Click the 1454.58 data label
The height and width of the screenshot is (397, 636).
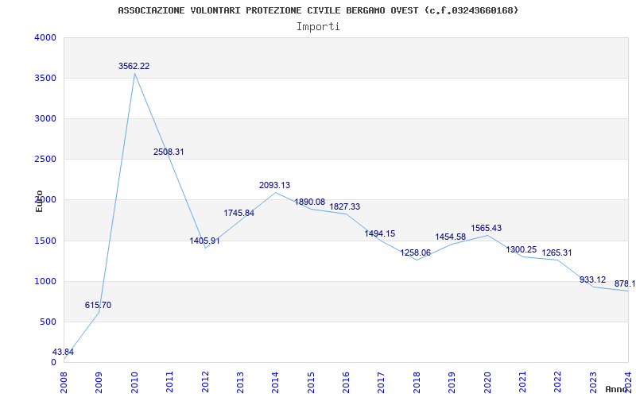coord(451,237)
